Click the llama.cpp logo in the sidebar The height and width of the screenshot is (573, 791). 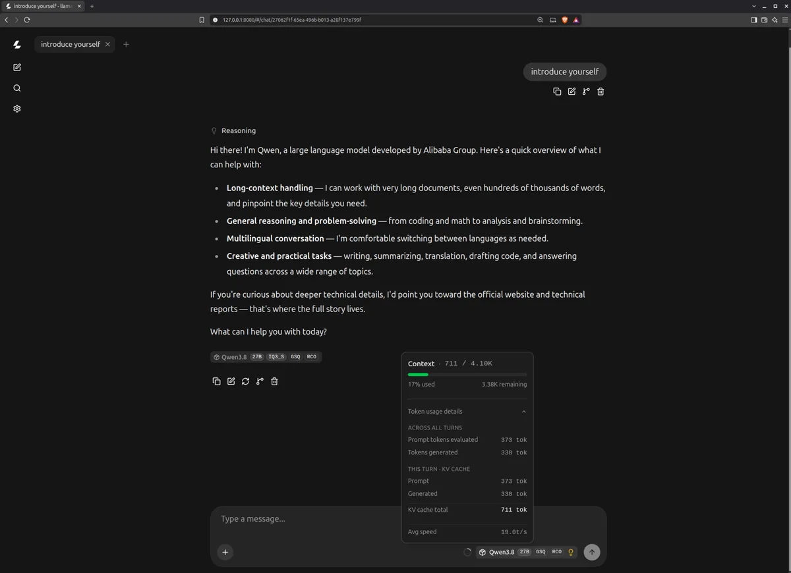[x=17, y=44]
